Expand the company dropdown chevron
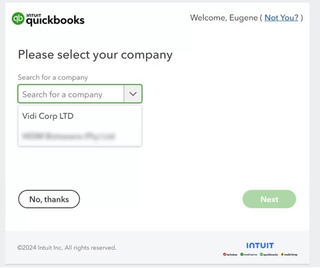 point(133,94)
